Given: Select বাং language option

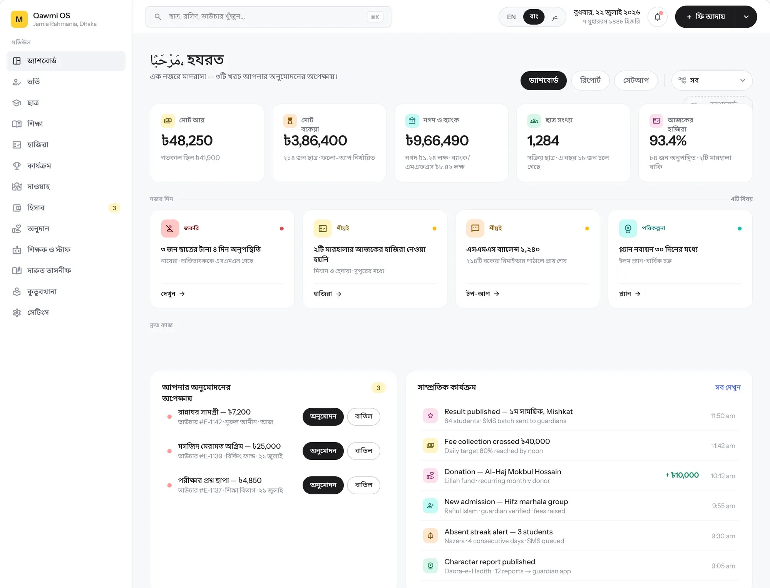Looking at the screenshot, I should click(x=534, y=17).
